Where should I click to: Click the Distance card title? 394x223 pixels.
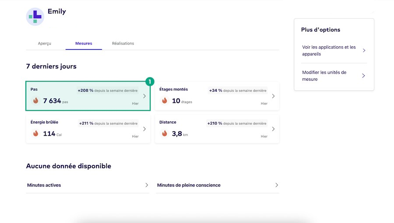click(168, 122)
